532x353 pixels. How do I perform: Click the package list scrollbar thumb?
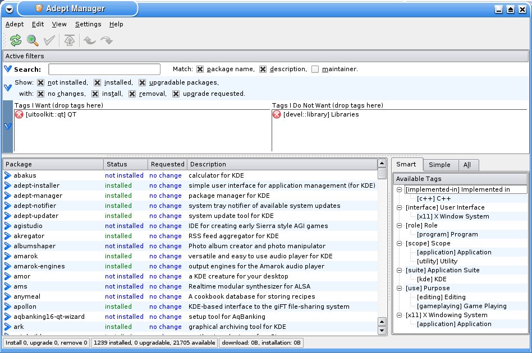tap(382, 174)
